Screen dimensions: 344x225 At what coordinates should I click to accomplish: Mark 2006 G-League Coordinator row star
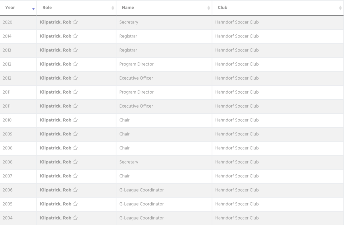75,190
